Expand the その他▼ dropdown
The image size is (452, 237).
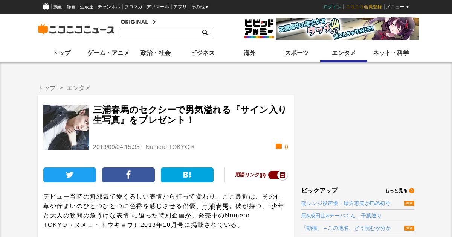[200, 7]
